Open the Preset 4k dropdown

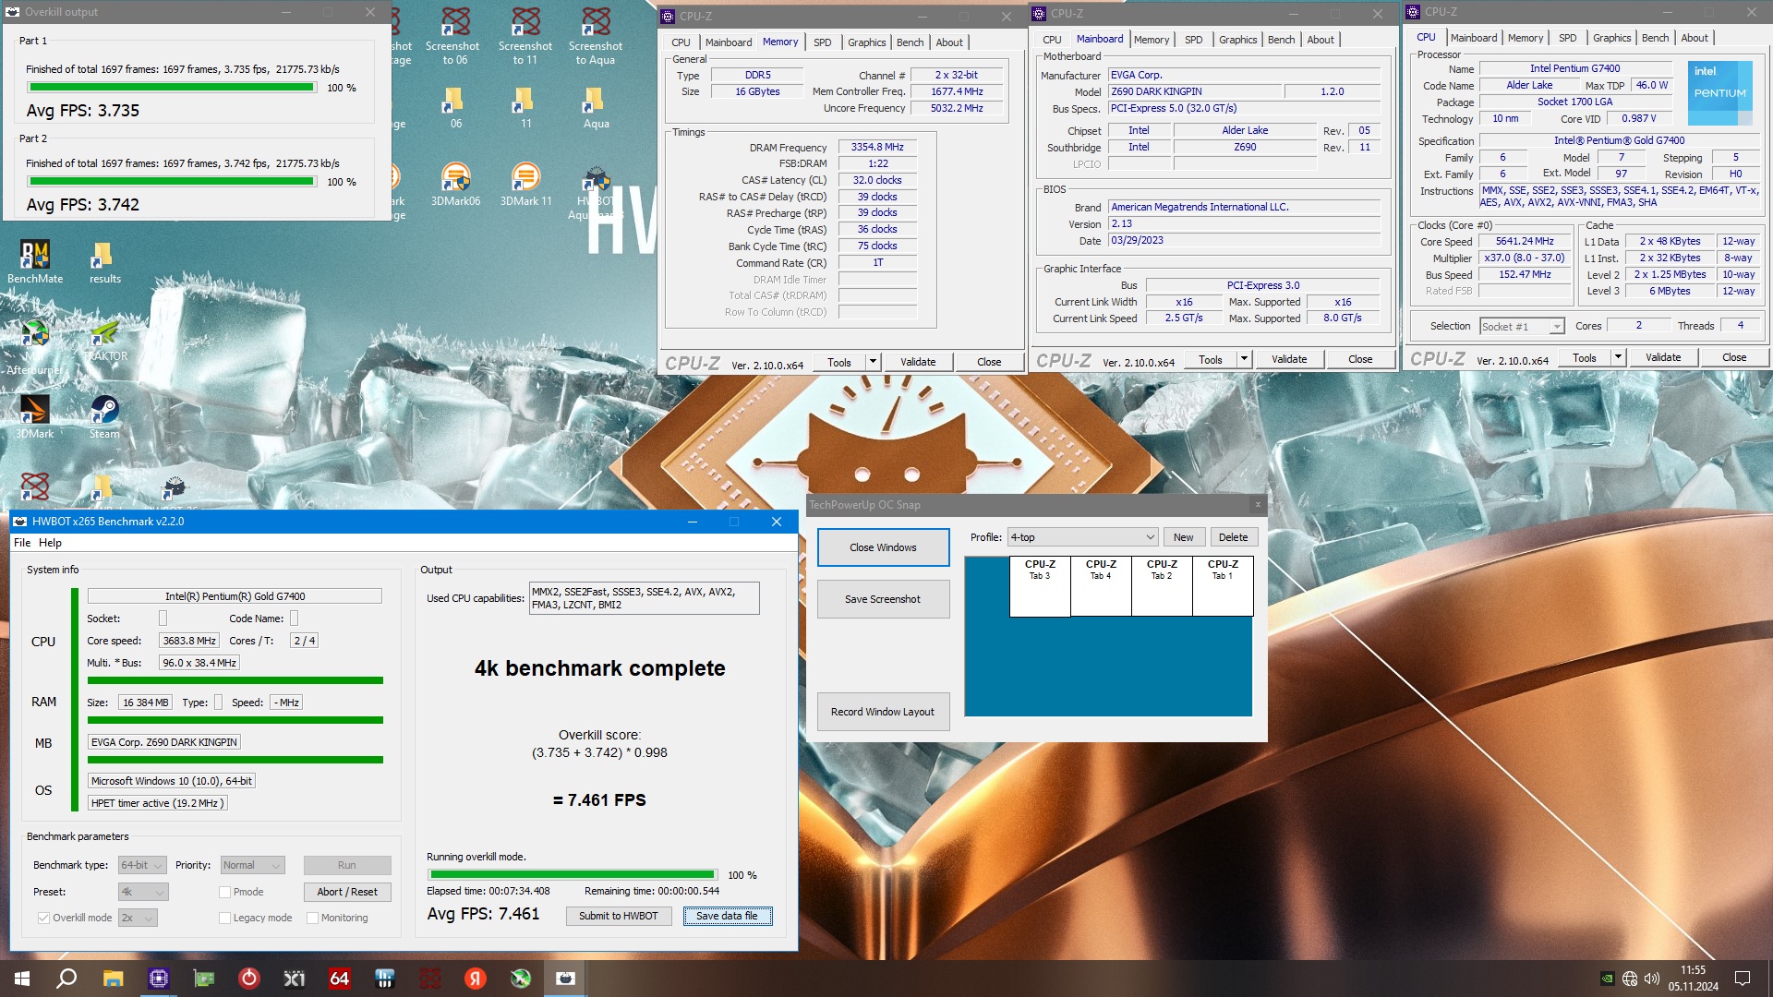coord(143,892)
